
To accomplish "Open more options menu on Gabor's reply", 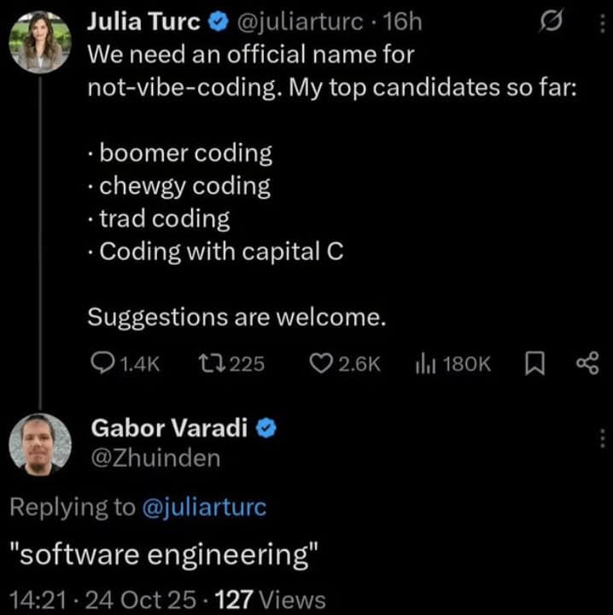I will 602,437.
